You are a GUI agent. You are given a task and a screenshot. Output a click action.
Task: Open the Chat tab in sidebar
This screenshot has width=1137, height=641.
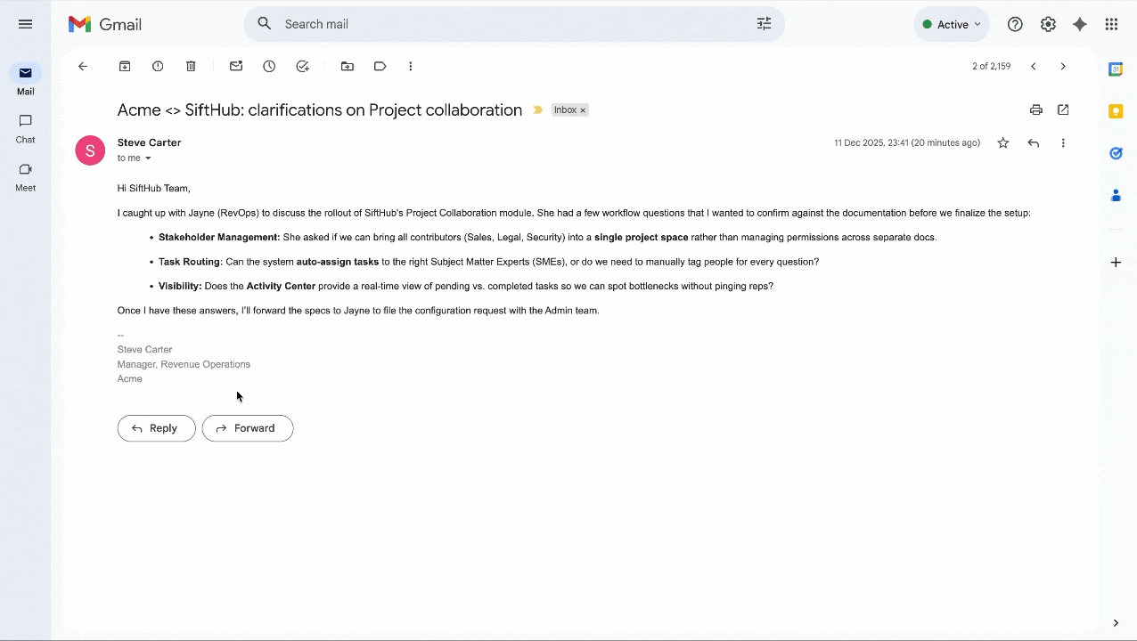pos(26,128)
